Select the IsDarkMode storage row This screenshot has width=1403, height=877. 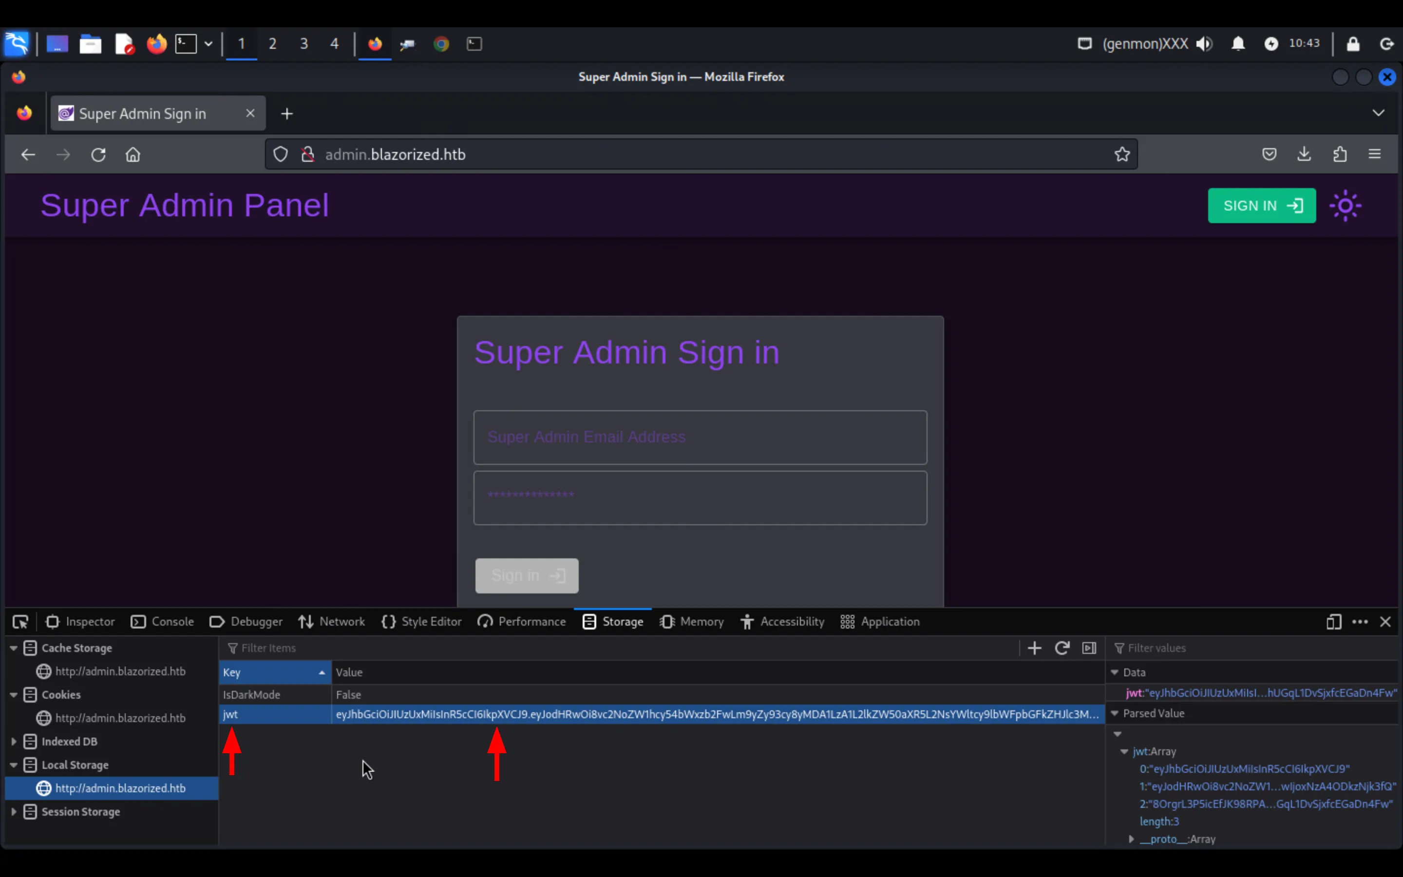[x=662, y=694]
